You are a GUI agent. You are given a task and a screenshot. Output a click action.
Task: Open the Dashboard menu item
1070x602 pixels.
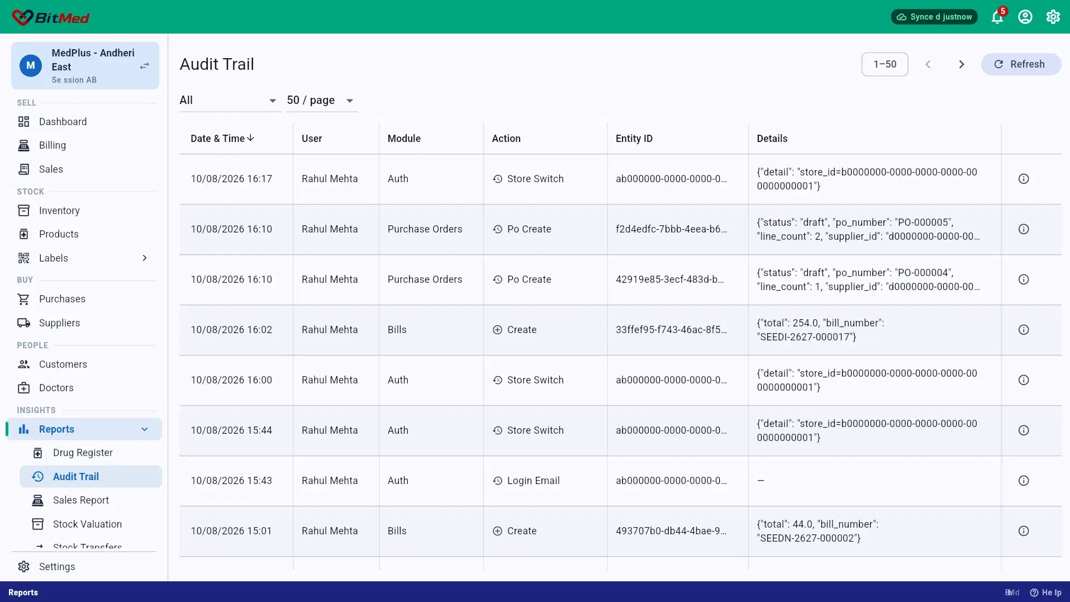pyautogui.click(x=84, y=122)
